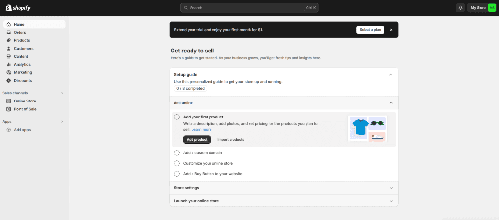The image size is (499, 220).
Task: Click the Content icon in sidebar
Action: click(x=9, y=56)
